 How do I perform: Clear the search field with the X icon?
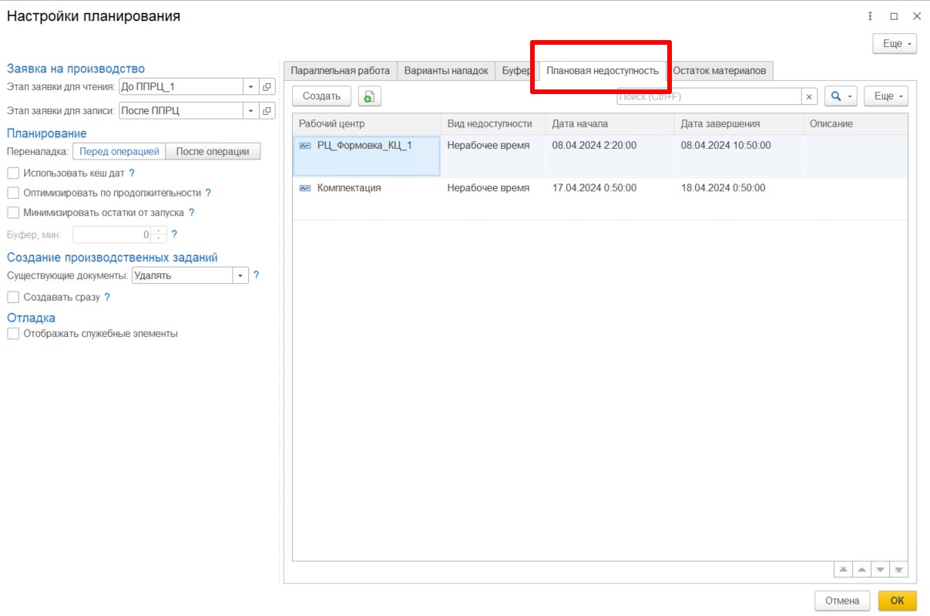[809, 96]
